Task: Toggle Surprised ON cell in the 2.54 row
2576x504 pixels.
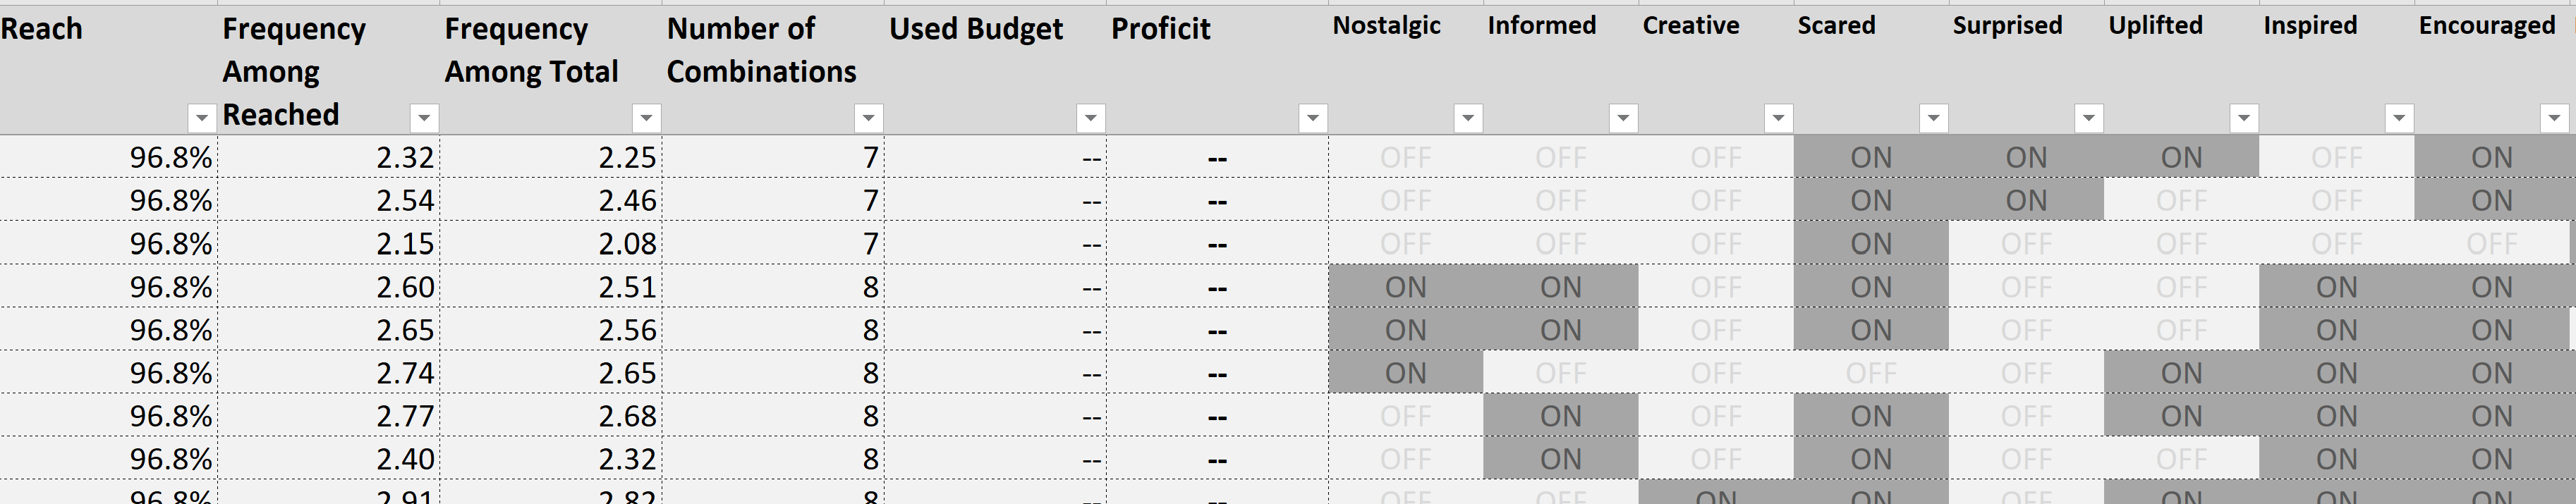Action: [x=2026, y=200]
